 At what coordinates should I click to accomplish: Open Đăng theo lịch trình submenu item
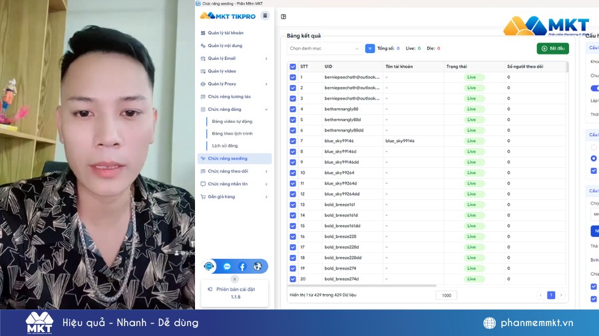(232, 133)
